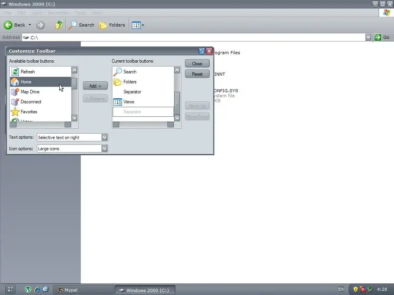Click the Program Files folder name
The image size is (394, 295).
227,53
